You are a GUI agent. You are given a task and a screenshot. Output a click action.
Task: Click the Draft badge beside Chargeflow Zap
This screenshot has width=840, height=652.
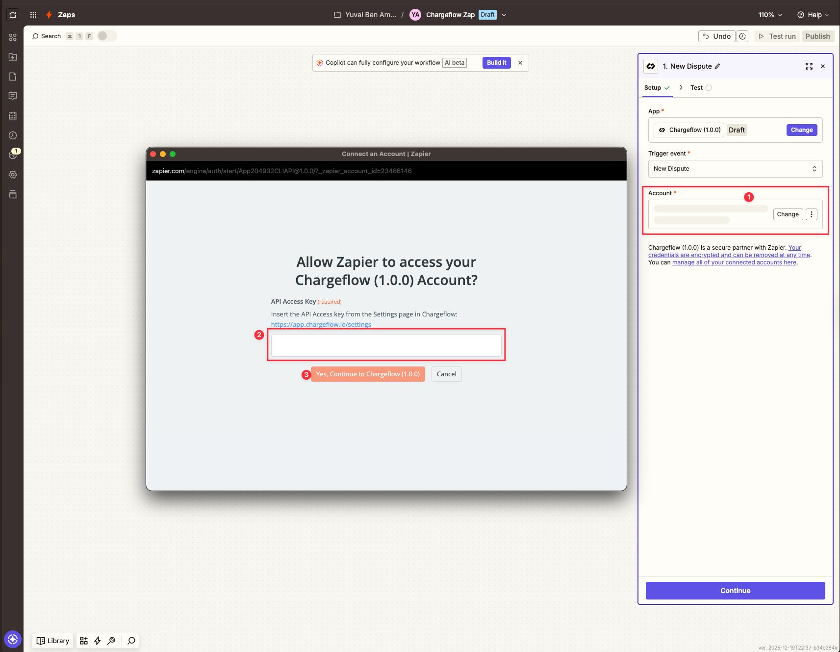(487, 15)
